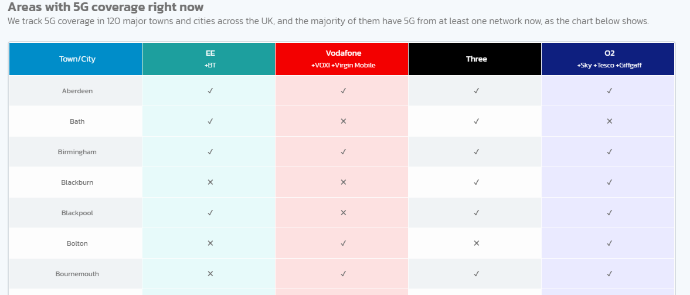Click the O2 checkmark for Bournemouth
Viewport: 690px width, 295px height.
tap(610, 274)
